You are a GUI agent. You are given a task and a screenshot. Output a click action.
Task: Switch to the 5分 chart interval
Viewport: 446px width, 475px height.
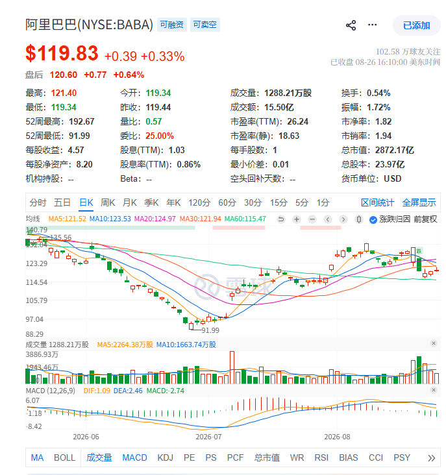(302, 202)
